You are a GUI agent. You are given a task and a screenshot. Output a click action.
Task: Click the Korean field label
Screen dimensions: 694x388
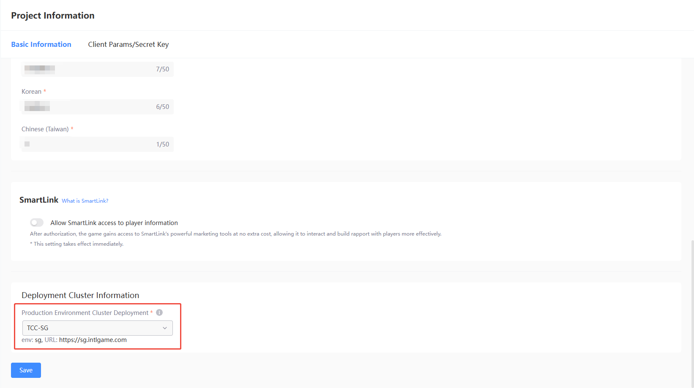(32, 92)
